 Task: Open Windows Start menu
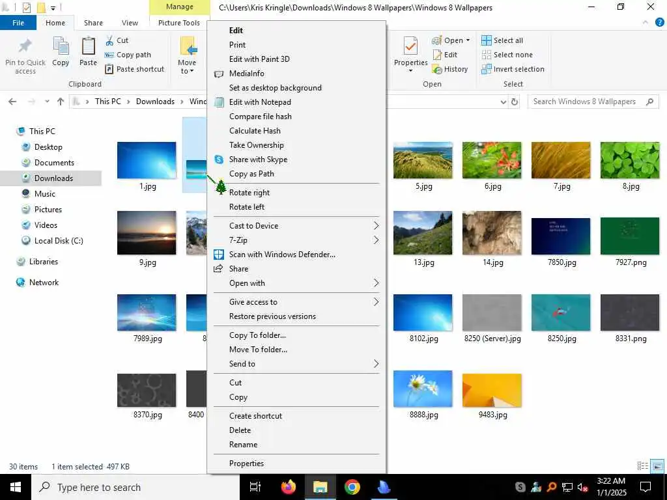16,487
